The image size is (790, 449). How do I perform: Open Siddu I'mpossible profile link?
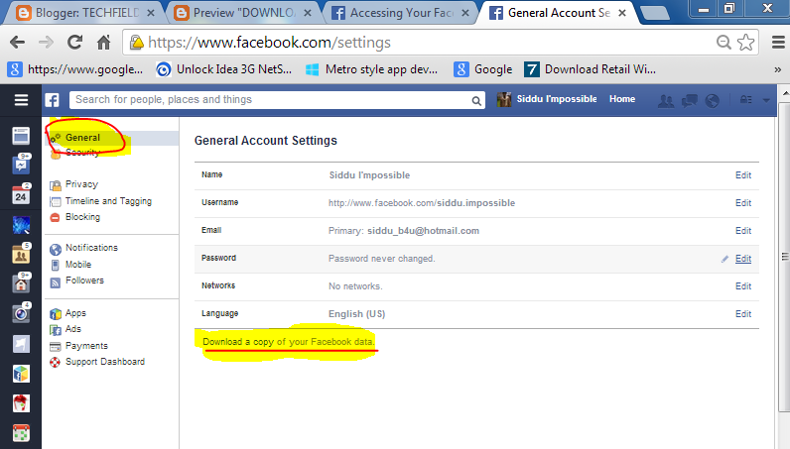click(x=547, y=99)
